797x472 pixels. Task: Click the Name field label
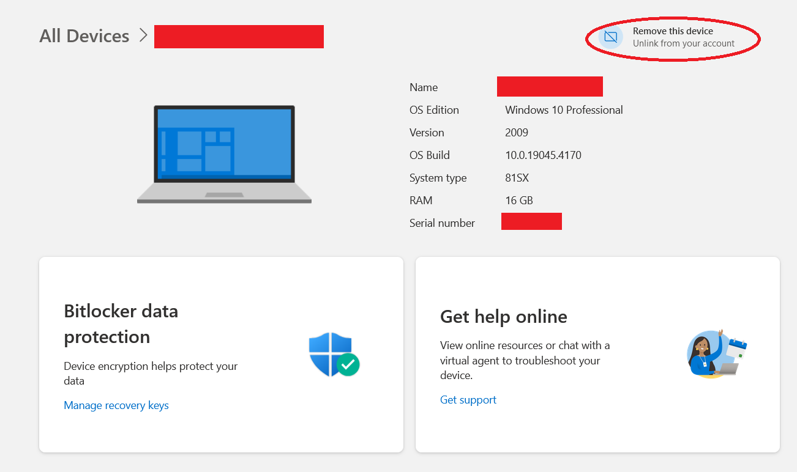(424, 87)
